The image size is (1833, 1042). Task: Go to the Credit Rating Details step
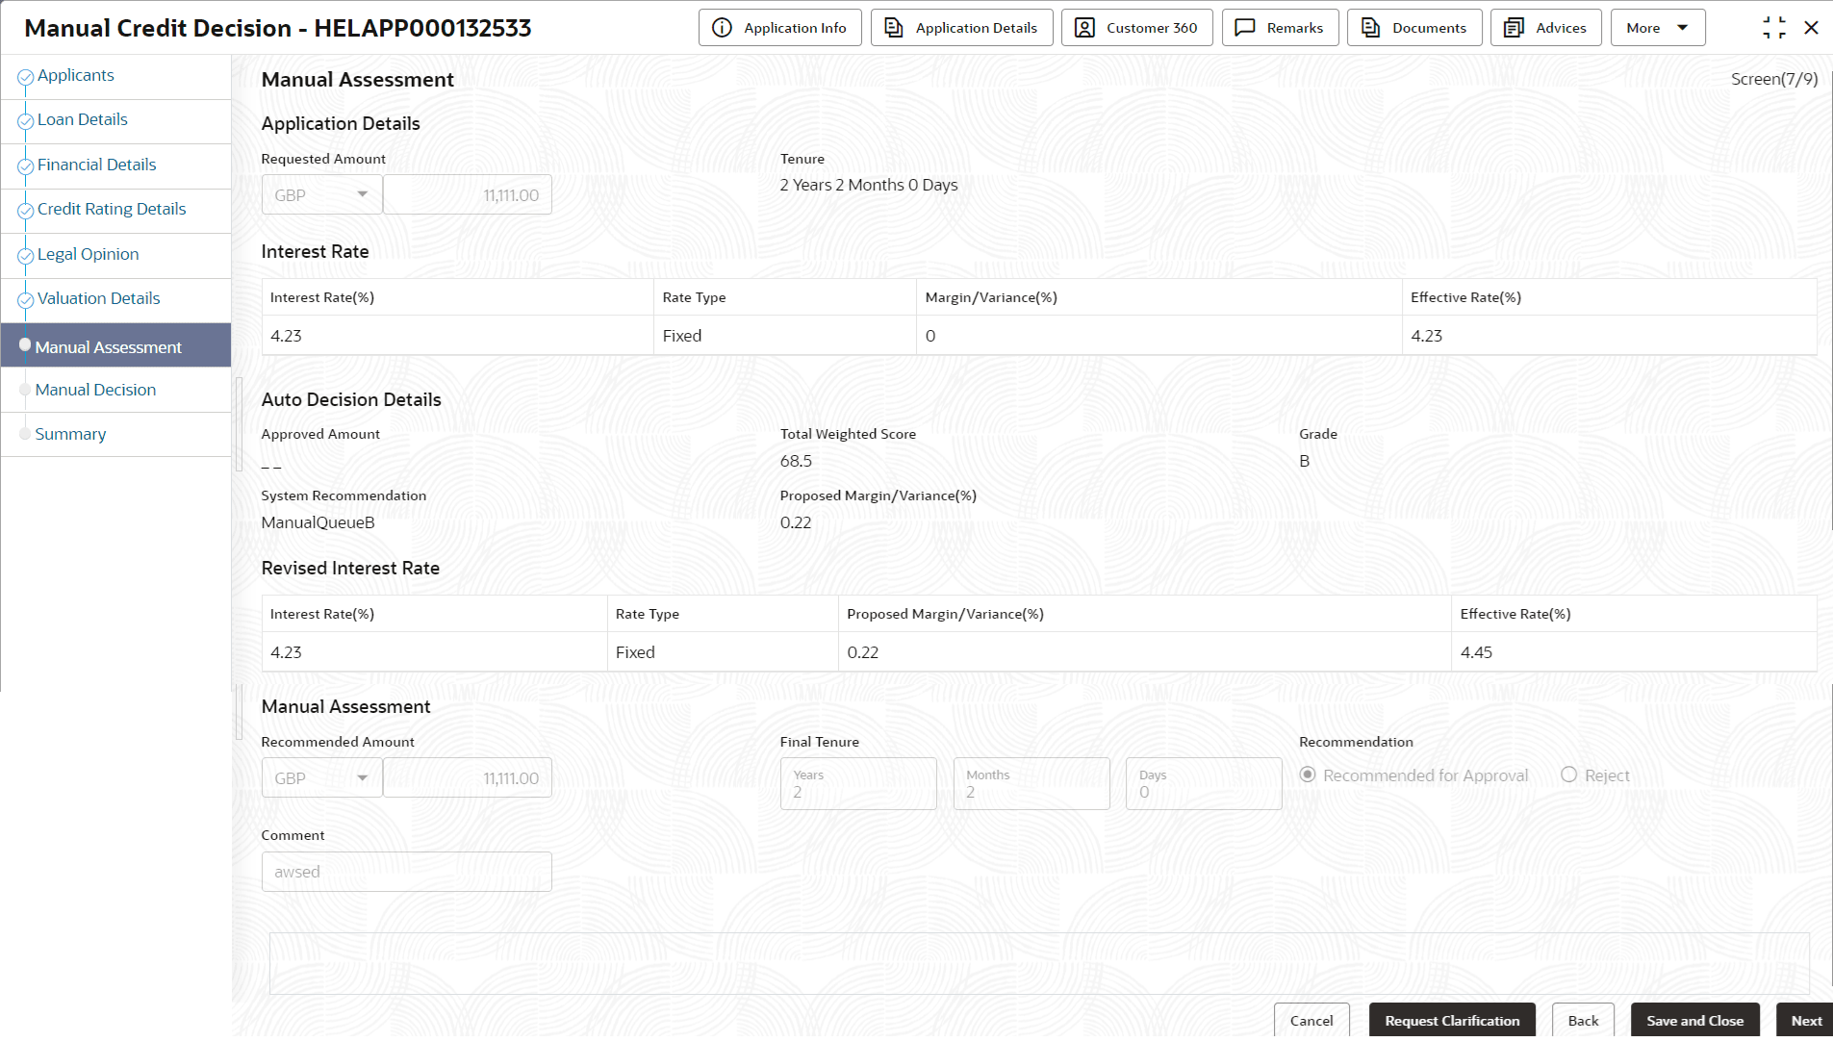112,209
